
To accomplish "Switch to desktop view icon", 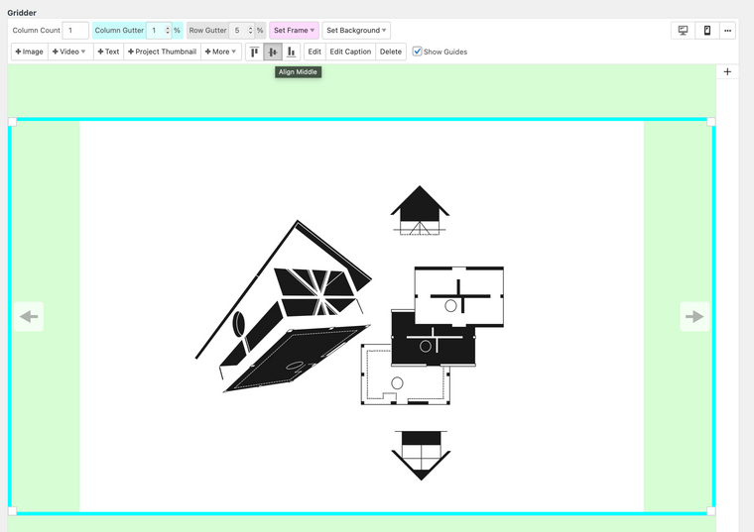I will 683,31.
